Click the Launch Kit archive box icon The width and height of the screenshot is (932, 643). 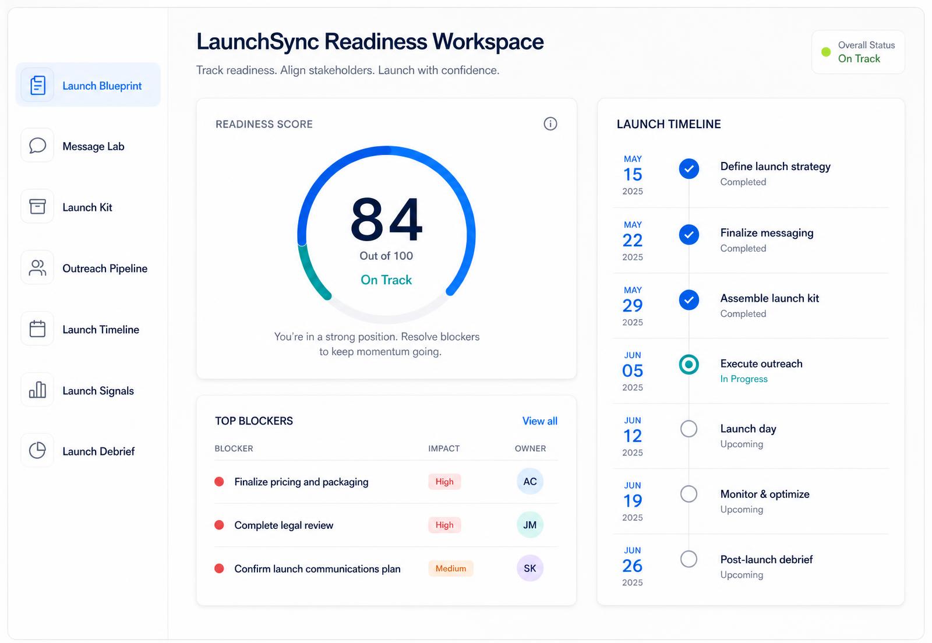[x=38, y=207]
